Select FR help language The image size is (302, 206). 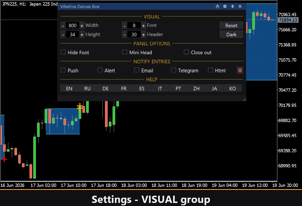click(x=124, y=88)
